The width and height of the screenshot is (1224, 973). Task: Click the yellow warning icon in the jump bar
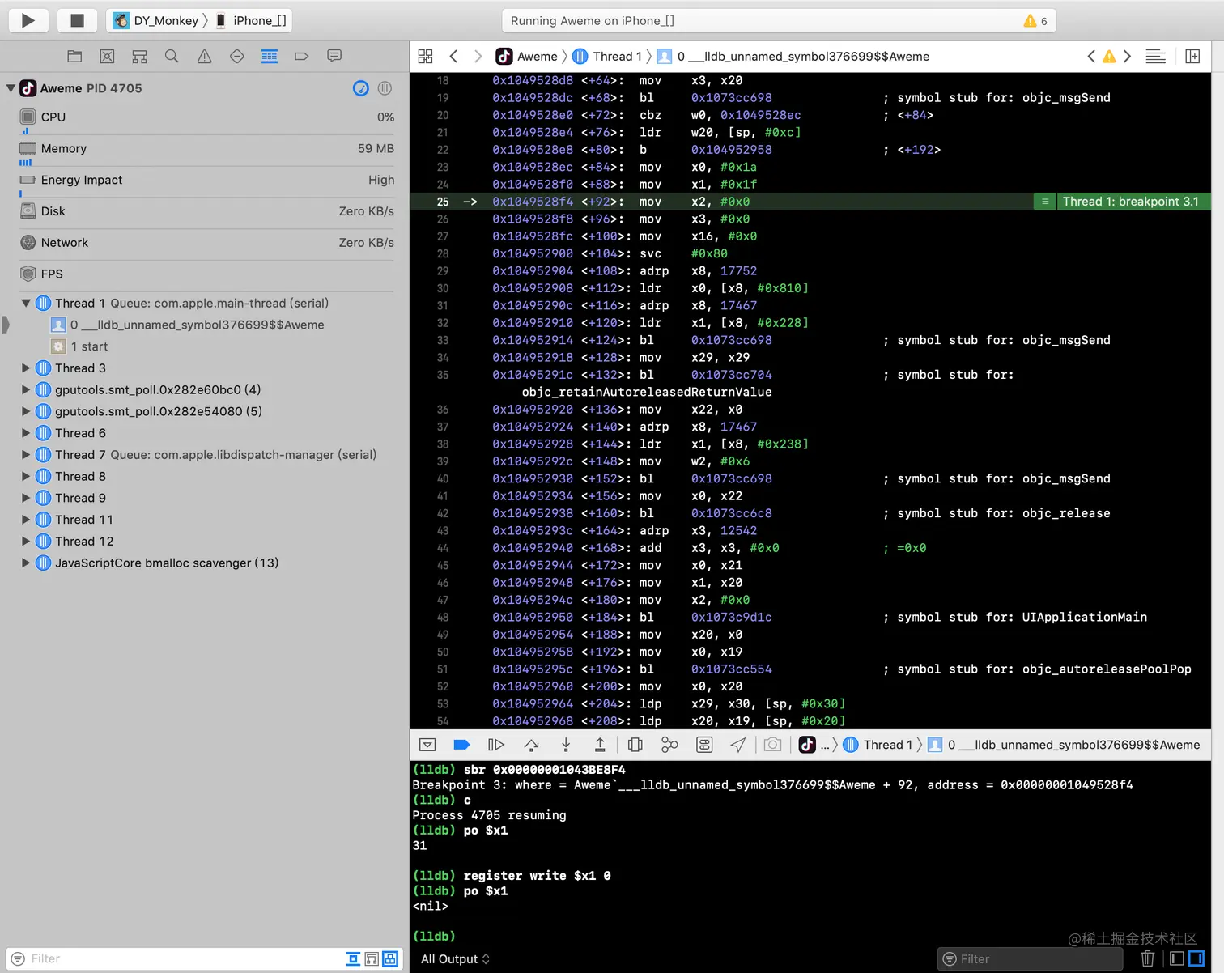pos(1109,56)
